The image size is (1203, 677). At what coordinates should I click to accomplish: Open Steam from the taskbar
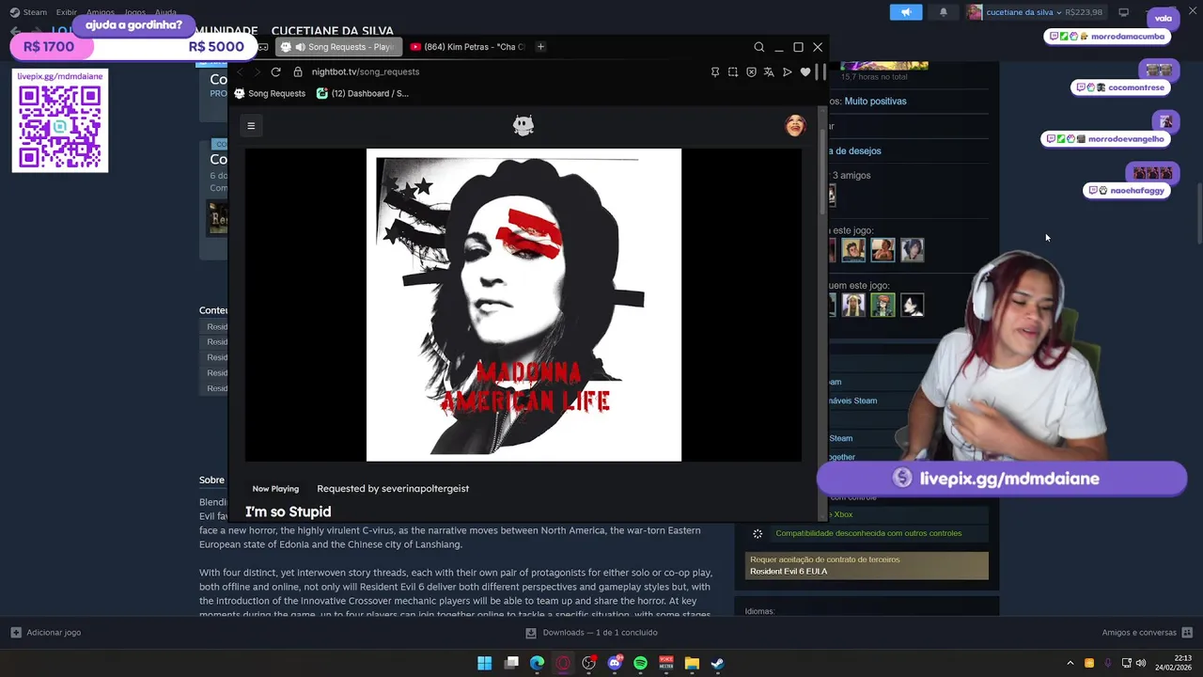pos(717,663)
